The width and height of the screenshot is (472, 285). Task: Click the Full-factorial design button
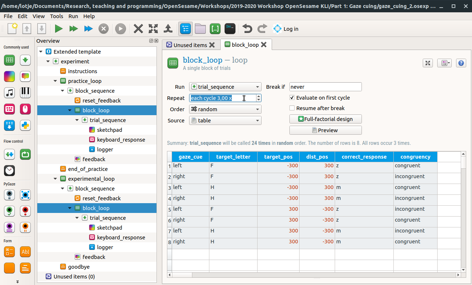click(x=326, y=119)
